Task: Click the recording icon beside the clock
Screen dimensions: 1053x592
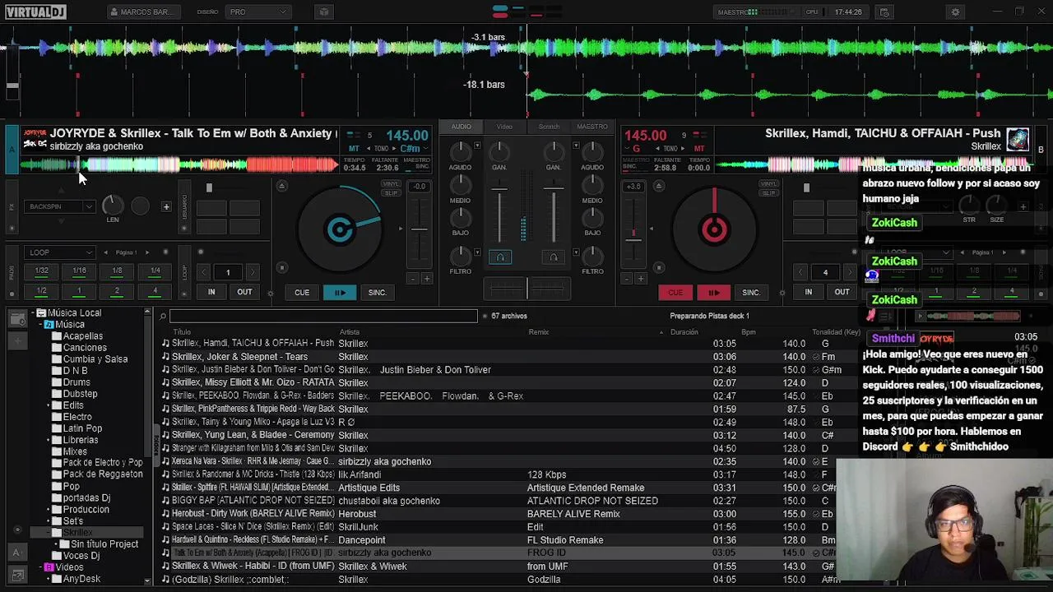Action: 884,12
